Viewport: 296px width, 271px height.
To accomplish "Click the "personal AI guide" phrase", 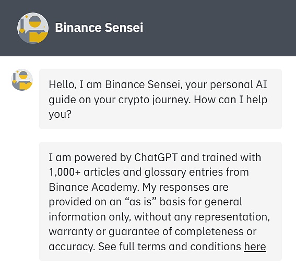I will [x=158, y=92].
